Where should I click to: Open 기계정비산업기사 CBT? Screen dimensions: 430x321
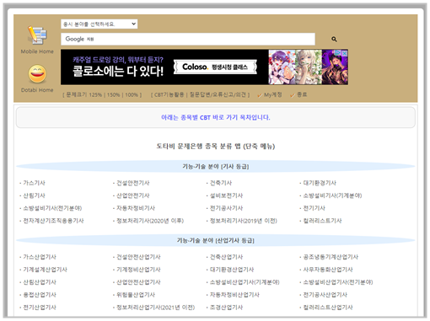pyautogui.click(x=138, y=270)
